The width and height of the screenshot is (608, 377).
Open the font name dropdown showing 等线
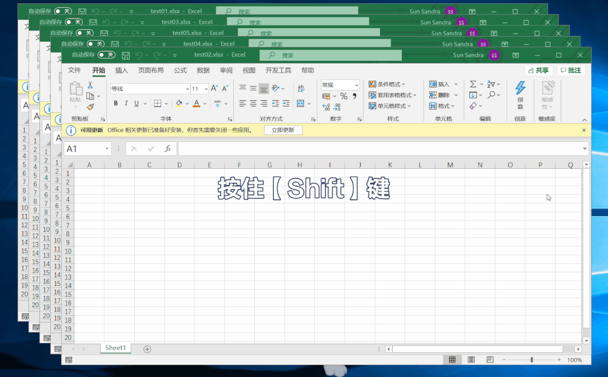[187, 89]
